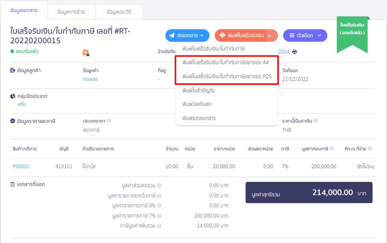Click the green ยอมรับแล้ว status text

pos(27,52)
